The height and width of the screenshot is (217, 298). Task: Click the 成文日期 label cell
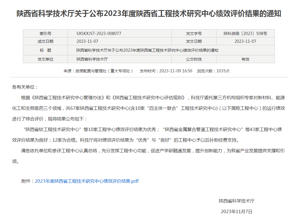(x=45, y=41)
